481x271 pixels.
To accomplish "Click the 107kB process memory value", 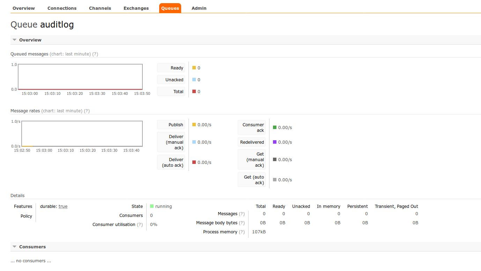I will click(259, 232).
